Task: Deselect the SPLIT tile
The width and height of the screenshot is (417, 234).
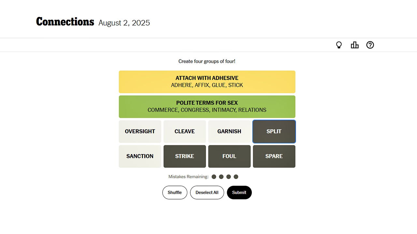Action: point(274,131)
